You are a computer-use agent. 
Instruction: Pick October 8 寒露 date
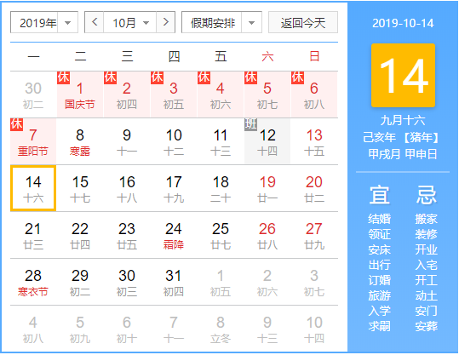pyautogui.click(x=80, y=141)
